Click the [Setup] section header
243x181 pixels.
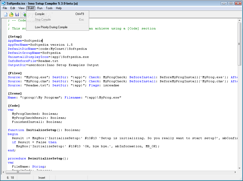pos(15,37)
